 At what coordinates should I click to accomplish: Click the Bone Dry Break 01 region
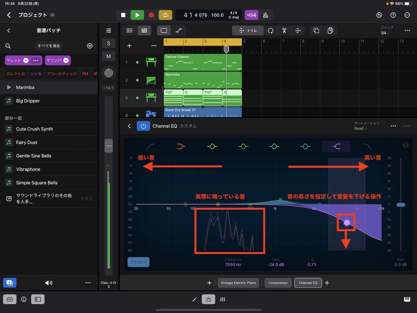(203, 112)
